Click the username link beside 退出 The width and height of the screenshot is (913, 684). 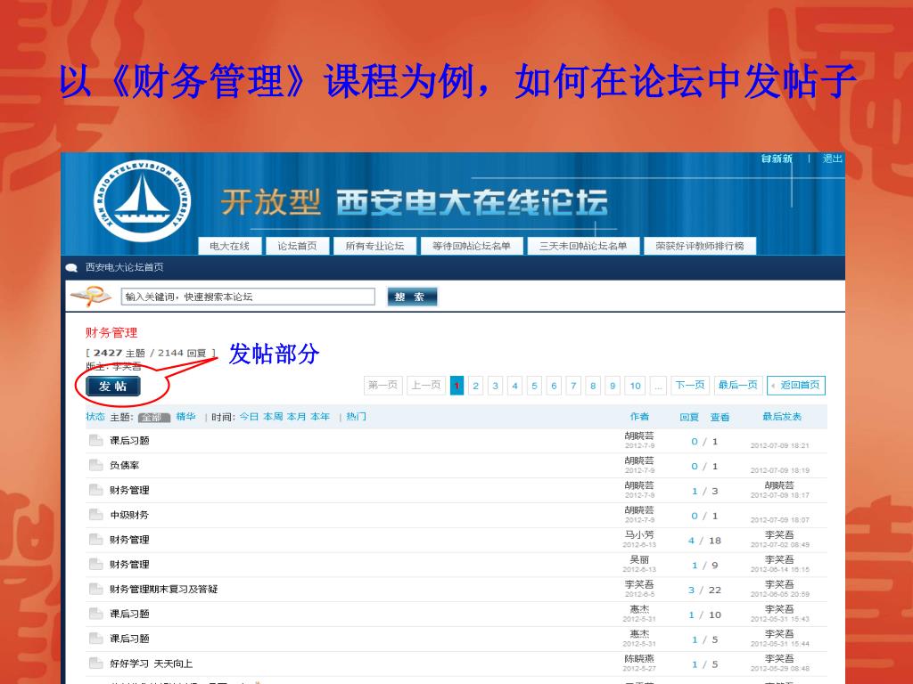tap(777, 159)
